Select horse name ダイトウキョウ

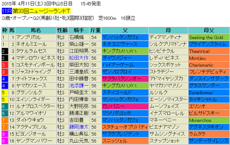(x=30, y=120)
